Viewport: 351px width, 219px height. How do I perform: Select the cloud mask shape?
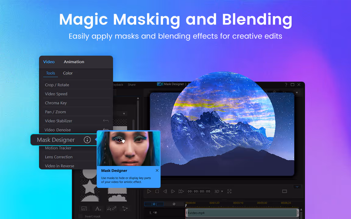pos(118,198)
